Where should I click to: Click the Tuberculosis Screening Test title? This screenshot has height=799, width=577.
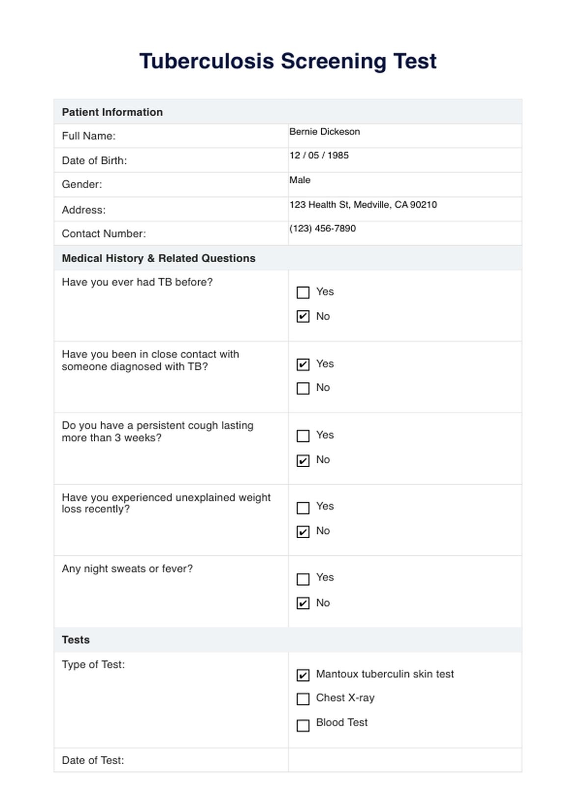tap(288, 61)
